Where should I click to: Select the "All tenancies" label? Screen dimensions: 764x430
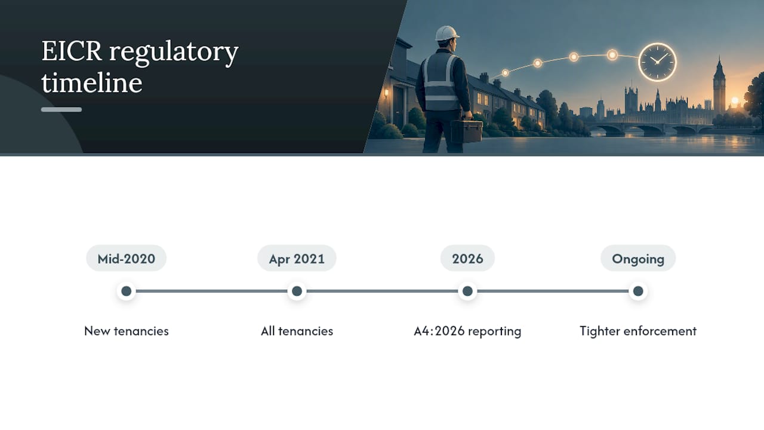(297, 331)
